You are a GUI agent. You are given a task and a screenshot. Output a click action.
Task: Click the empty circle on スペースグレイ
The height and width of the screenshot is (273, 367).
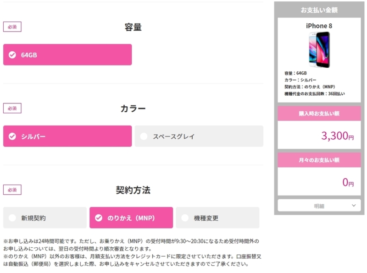[144, 136]
